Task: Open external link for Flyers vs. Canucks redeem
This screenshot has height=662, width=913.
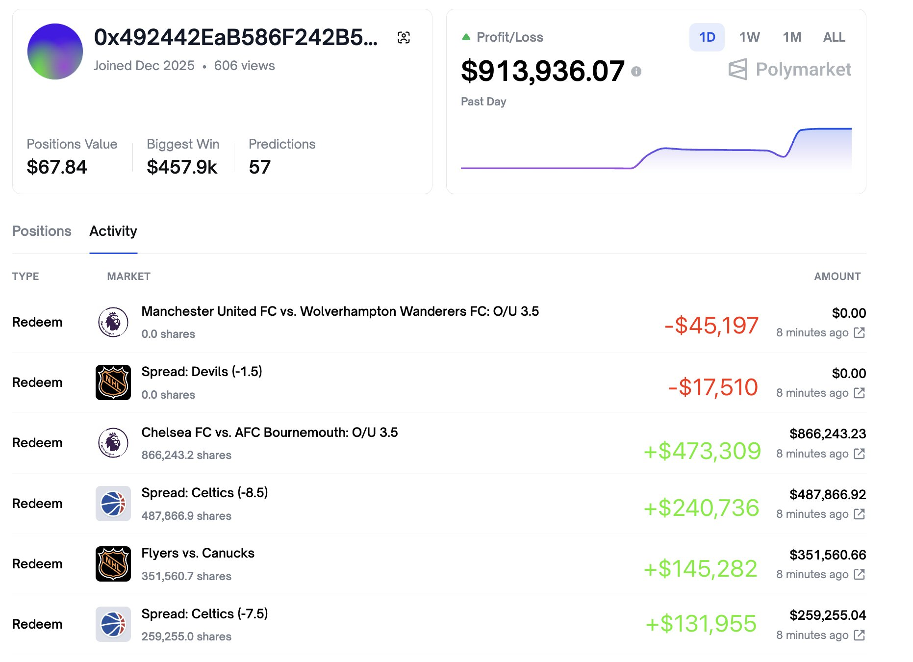Action: (859, 574)
